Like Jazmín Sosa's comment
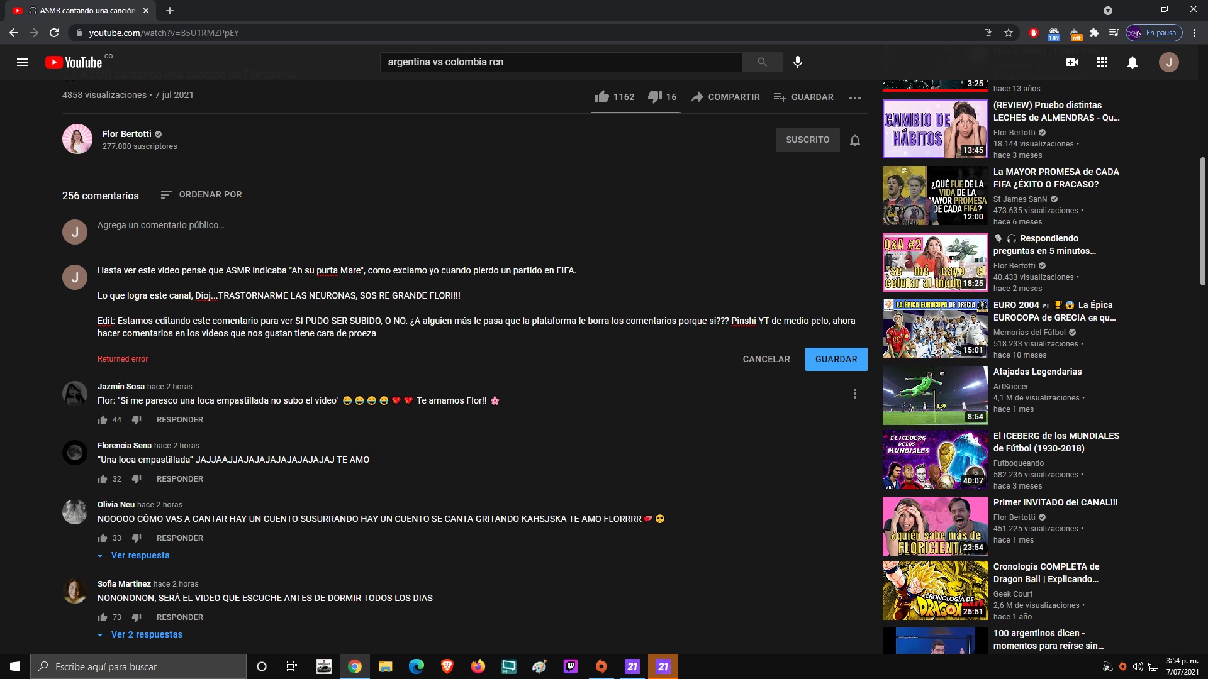Viewport: 1208px width, 679px height. (x=103, y=420)
